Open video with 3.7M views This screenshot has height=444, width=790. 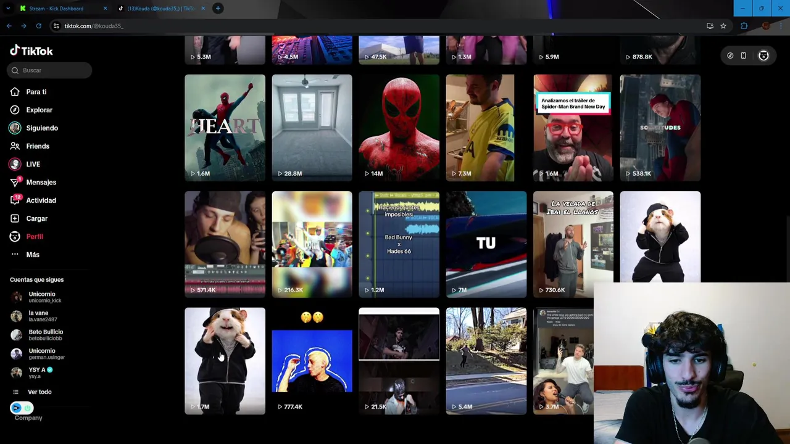click(563, 361)
